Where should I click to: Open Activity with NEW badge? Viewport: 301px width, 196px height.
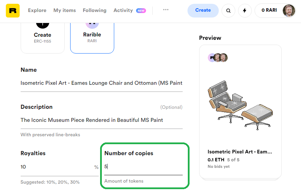click(130, 10)
